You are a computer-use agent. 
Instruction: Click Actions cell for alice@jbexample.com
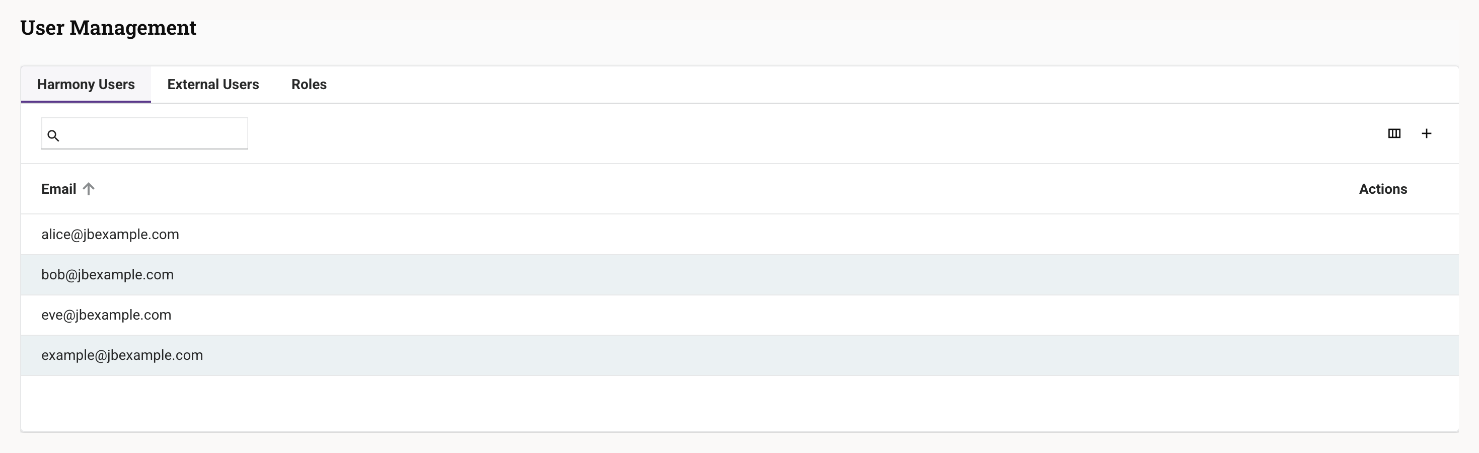point(1382,234)
